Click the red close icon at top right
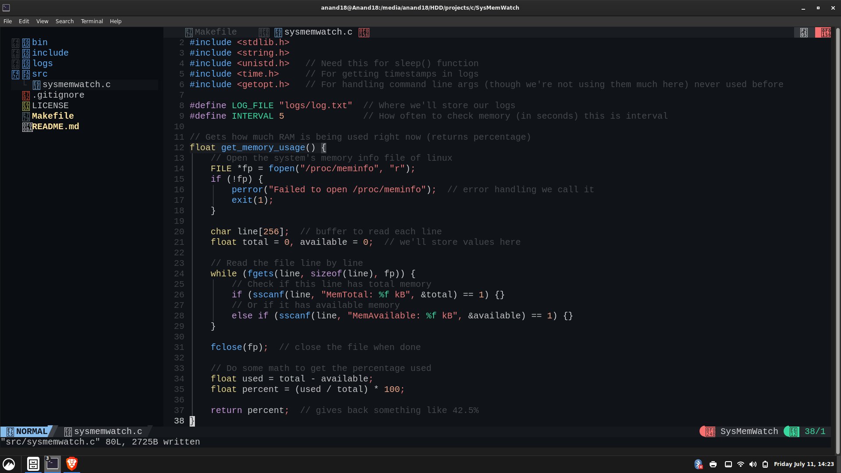The image size is (841, 473). [x=825, y=32]
